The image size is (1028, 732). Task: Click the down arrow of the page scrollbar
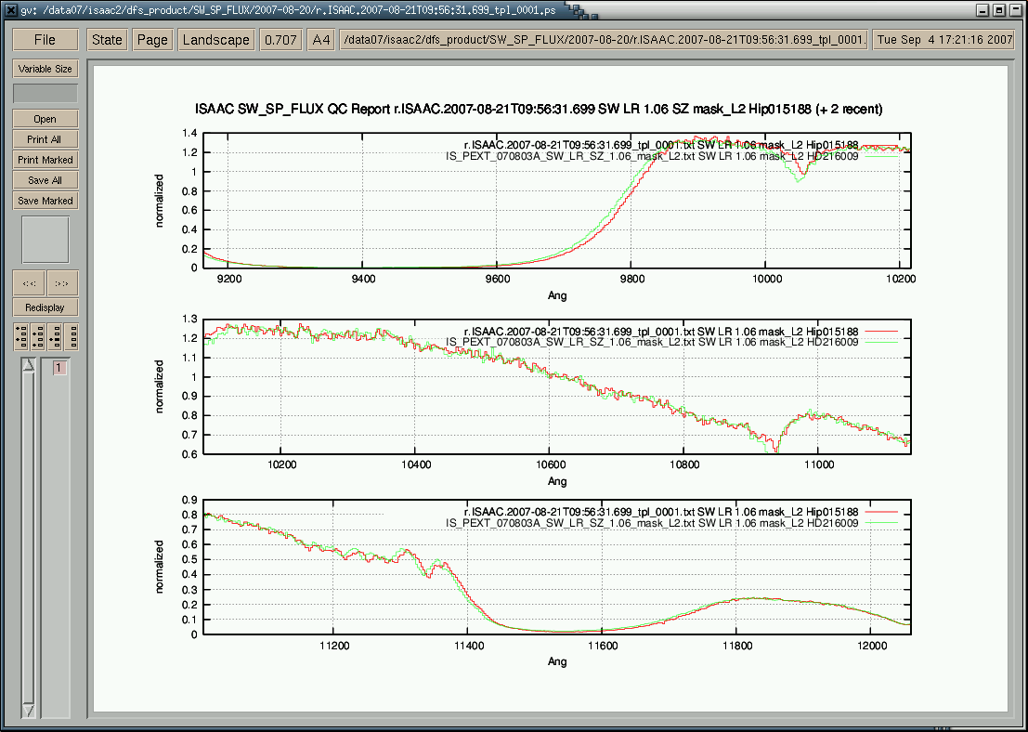tap(28, 711)
